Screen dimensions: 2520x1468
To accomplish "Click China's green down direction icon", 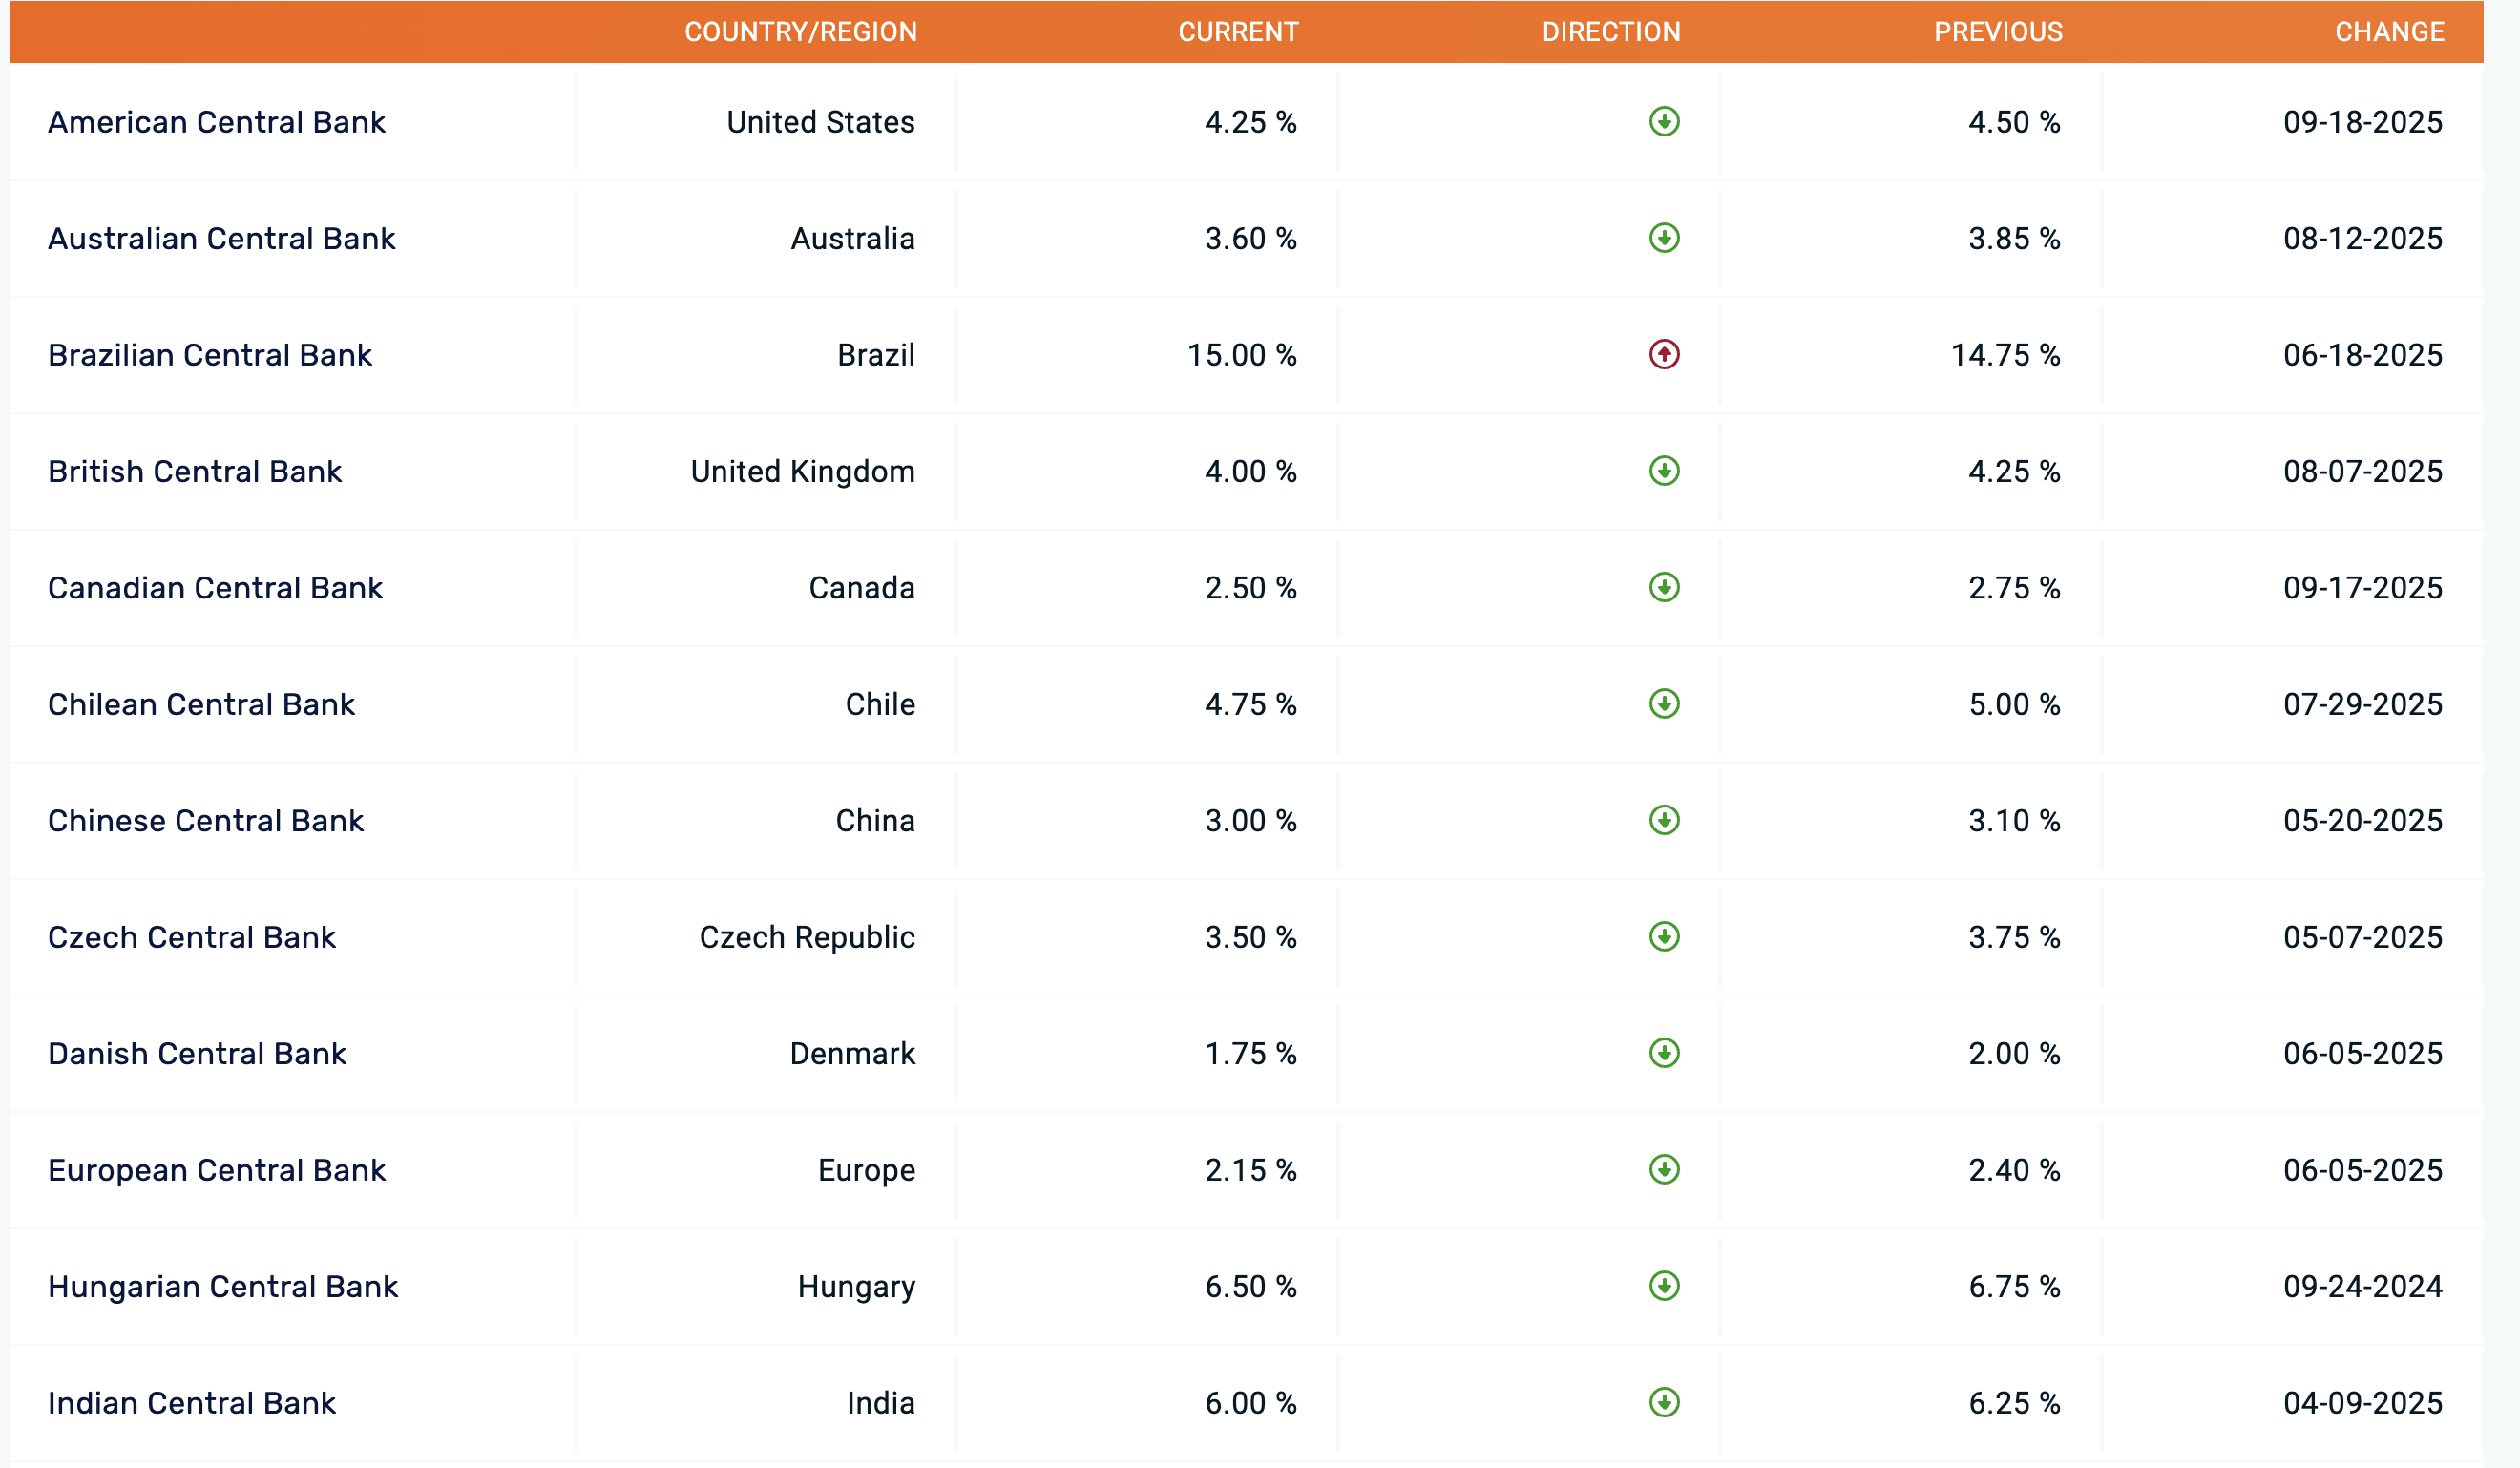I will coord(1664,820).
